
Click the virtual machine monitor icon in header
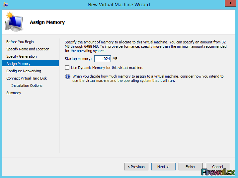tap(14, 22)
